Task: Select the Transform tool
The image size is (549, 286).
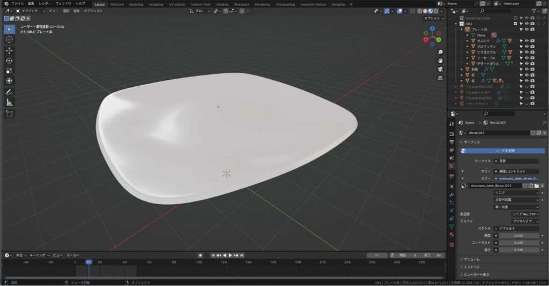Action: (x=9, y=81)
